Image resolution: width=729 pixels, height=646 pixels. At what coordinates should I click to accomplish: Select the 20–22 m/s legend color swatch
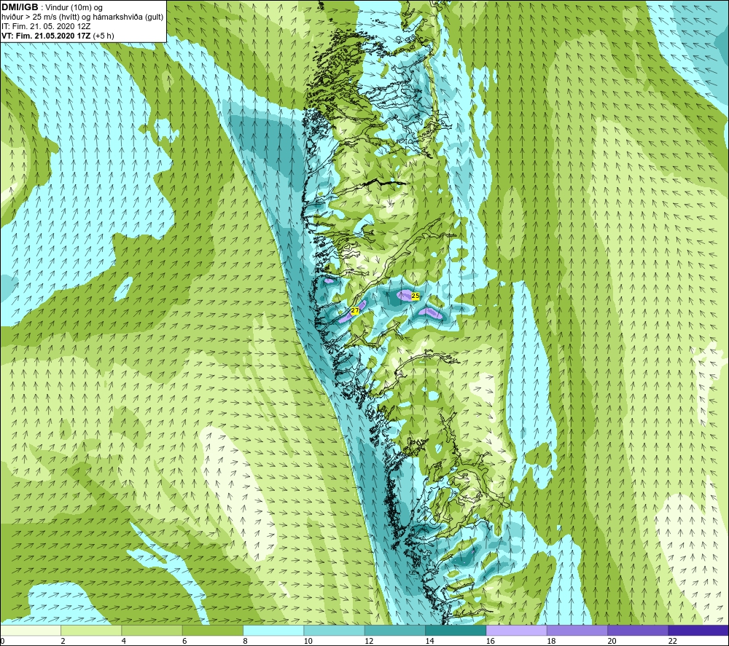(x=638, y=630)
